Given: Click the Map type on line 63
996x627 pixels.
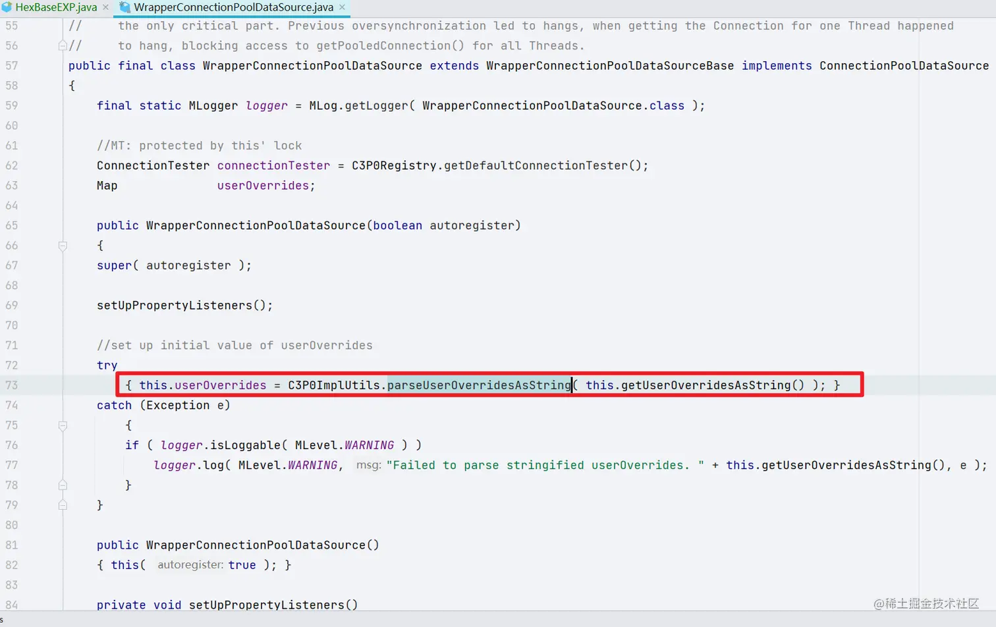Looking at the screenshot, I should (107, 186).
